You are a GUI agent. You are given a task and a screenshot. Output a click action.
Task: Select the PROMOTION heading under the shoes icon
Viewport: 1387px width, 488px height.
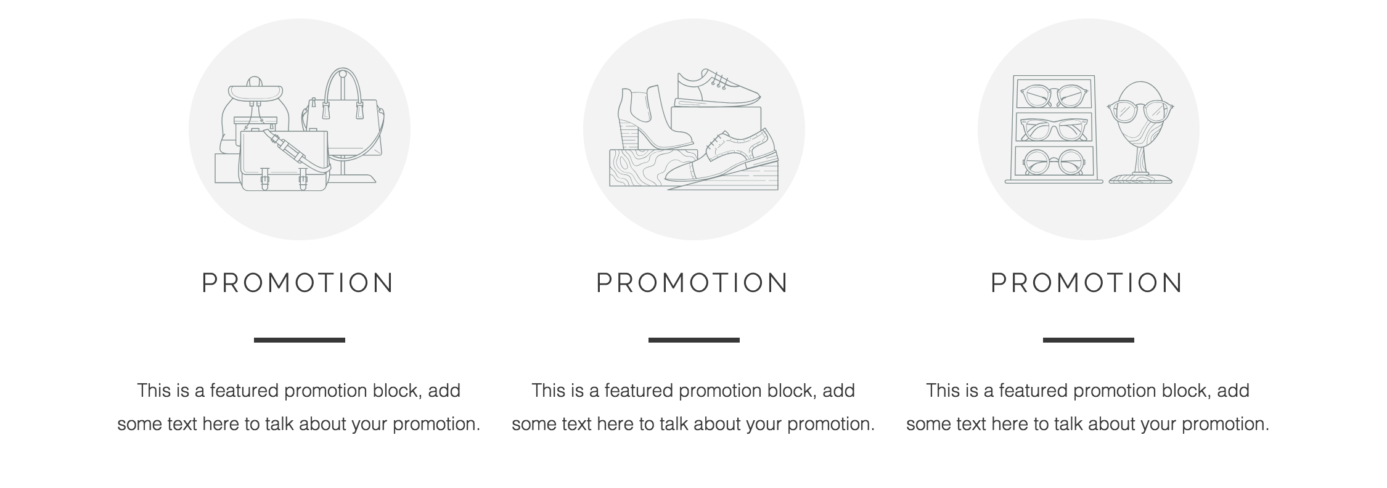693,283
